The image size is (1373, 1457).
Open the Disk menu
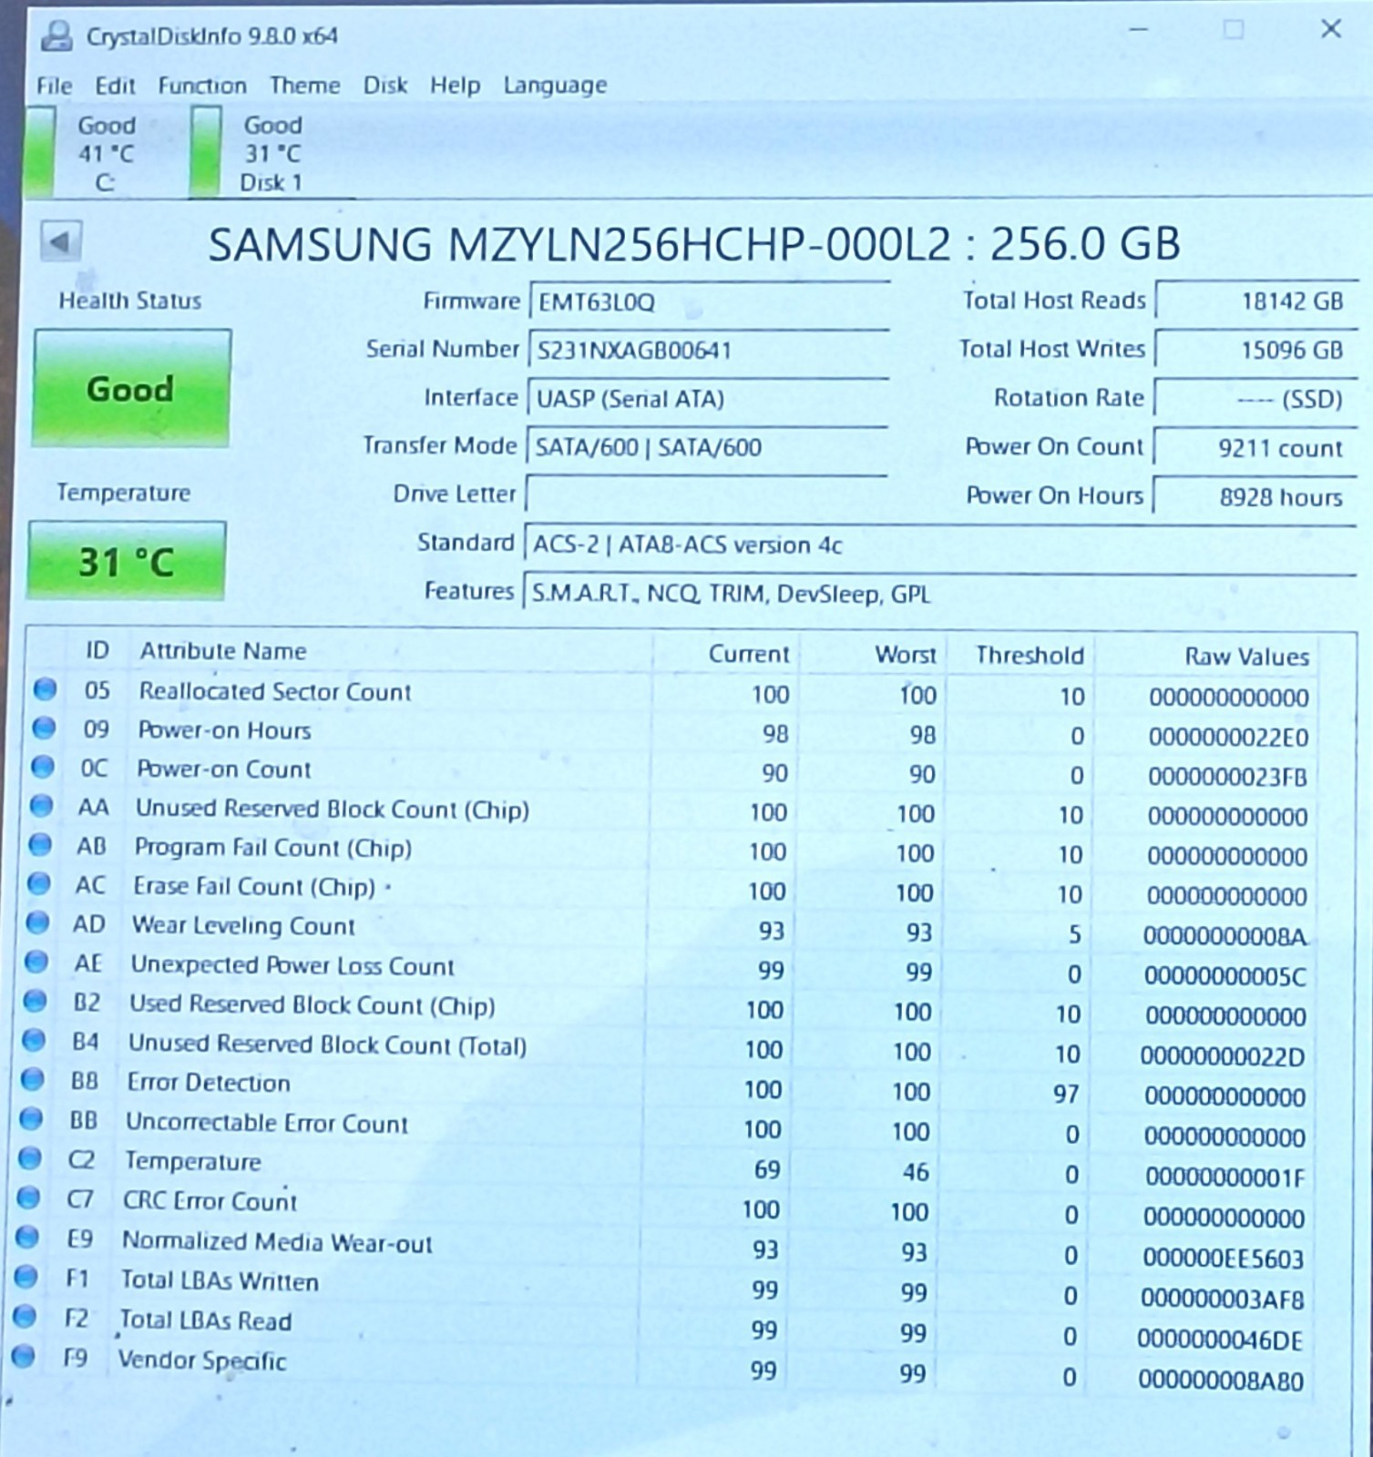click(x=385, y=86)
